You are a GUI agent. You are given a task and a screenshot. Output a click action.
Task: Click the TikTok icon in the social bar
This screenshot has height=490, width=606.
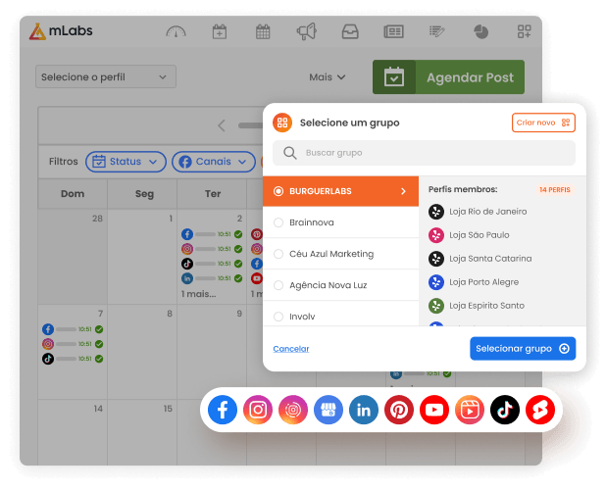tap(505, 410)
